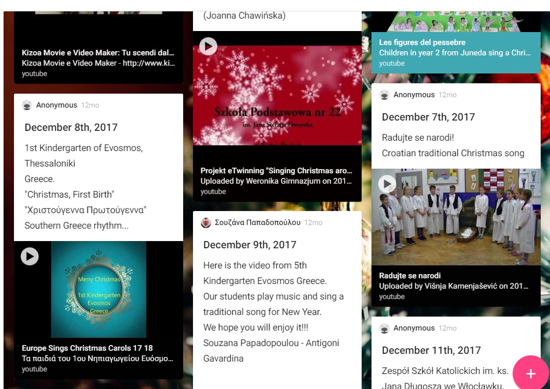
Task: Click the nativity figures image thumbnail
Action: (456, 22)
